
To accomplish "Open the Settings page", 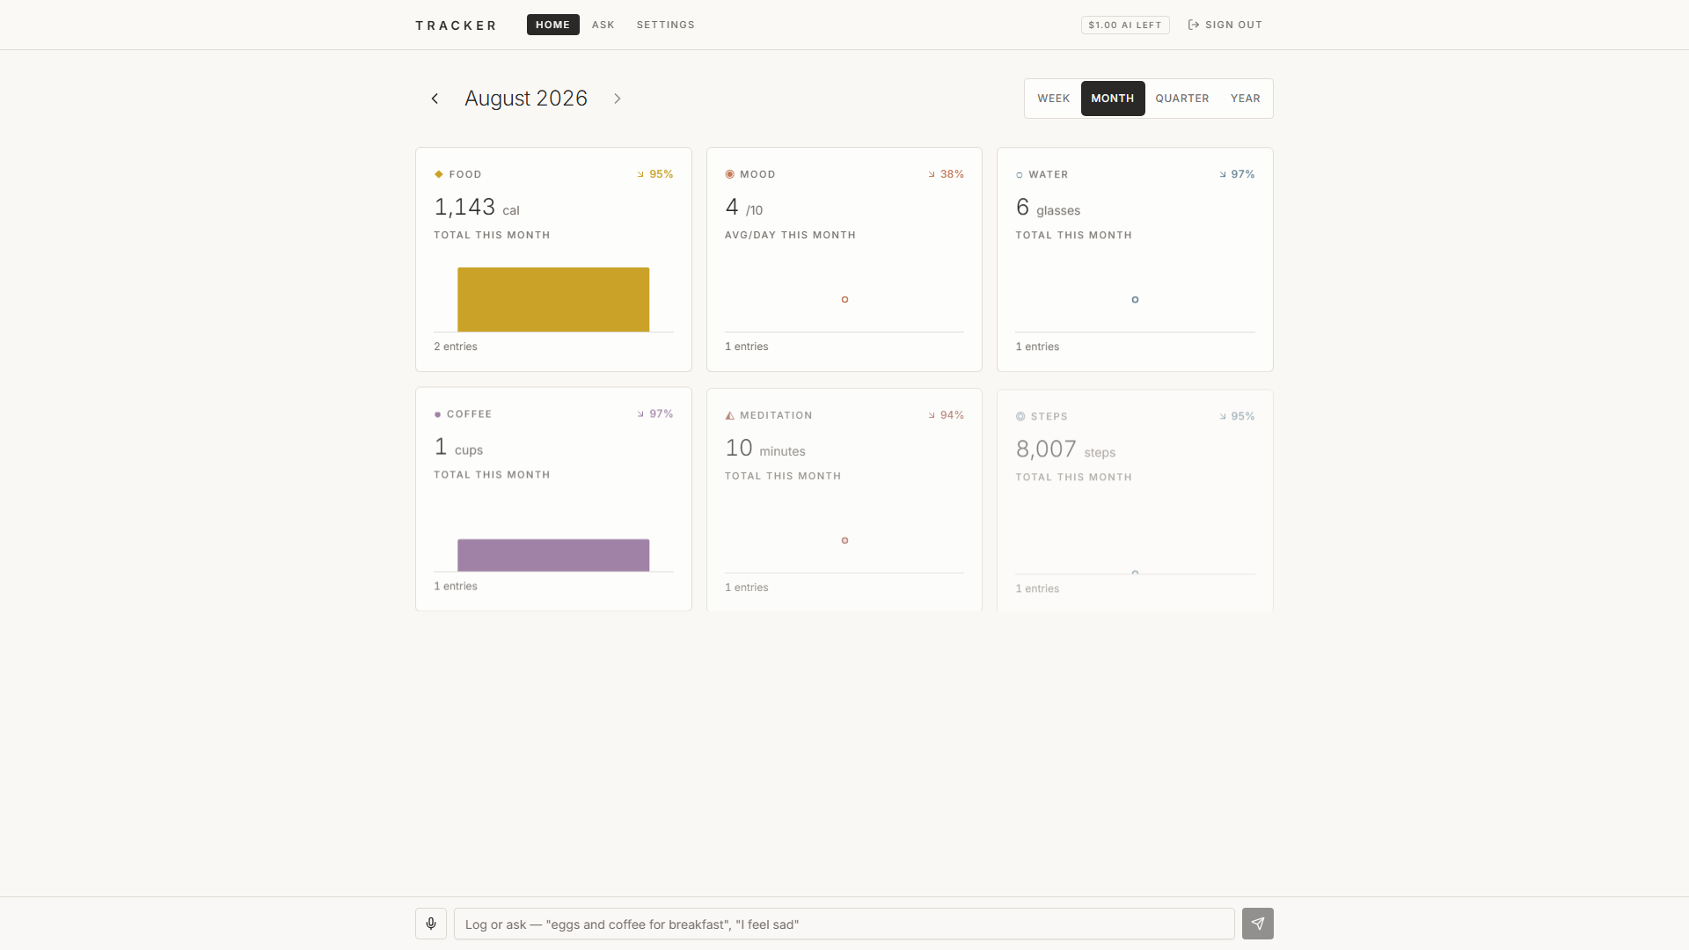I will pos(666,25).
